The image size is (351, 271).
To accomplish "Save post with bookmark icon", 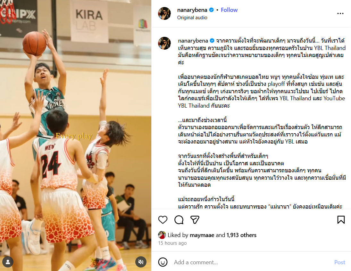I will click(x=341, y=220).
